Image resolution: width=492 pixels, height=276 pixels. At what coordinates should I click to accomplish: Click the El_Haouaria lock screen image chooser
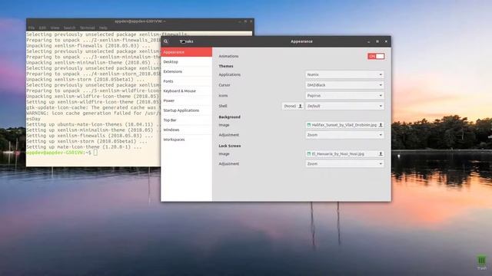344,154
